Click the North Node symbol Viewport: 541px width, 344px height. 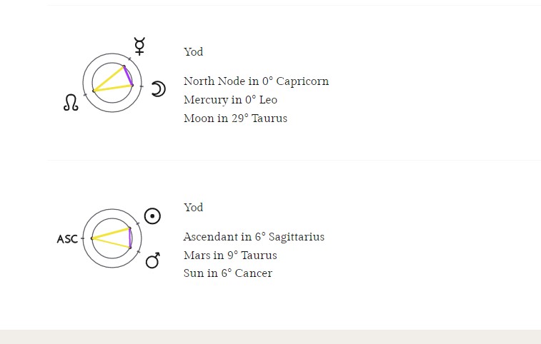(71, 103)
